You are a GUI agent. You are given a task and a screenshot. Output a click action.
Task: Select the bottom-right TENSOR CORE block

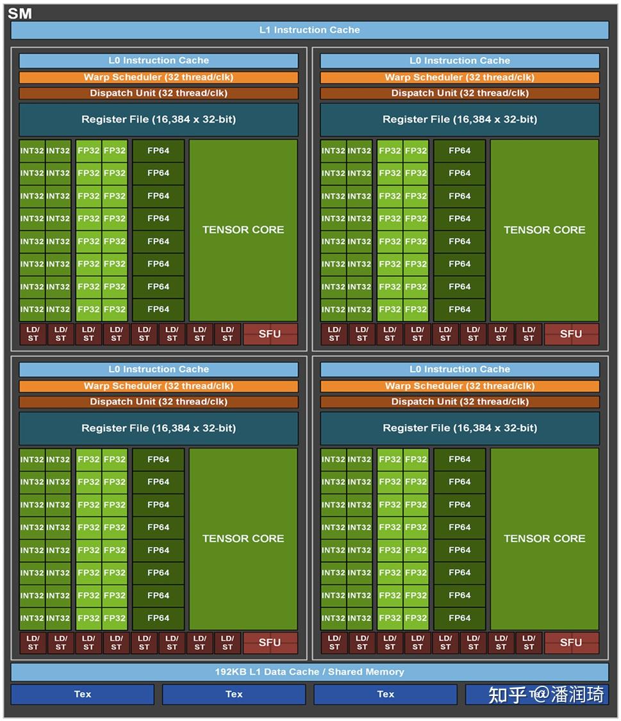[x=543, y=538]
